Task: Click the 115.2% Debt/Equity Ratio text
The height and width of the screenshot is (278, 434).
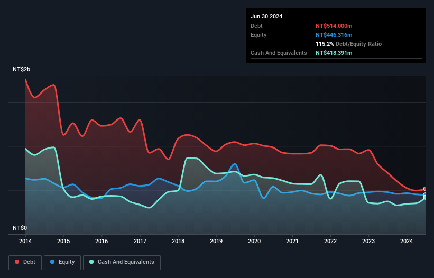Action: point(348,44)
